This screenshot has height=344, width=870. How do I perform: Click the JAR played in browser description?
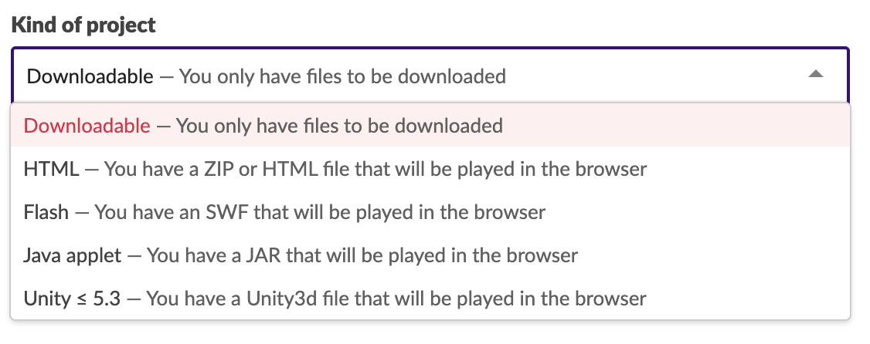pos(362,255)
